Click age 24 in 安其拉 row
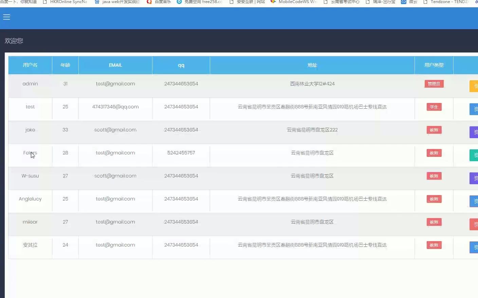 [65, 245]
